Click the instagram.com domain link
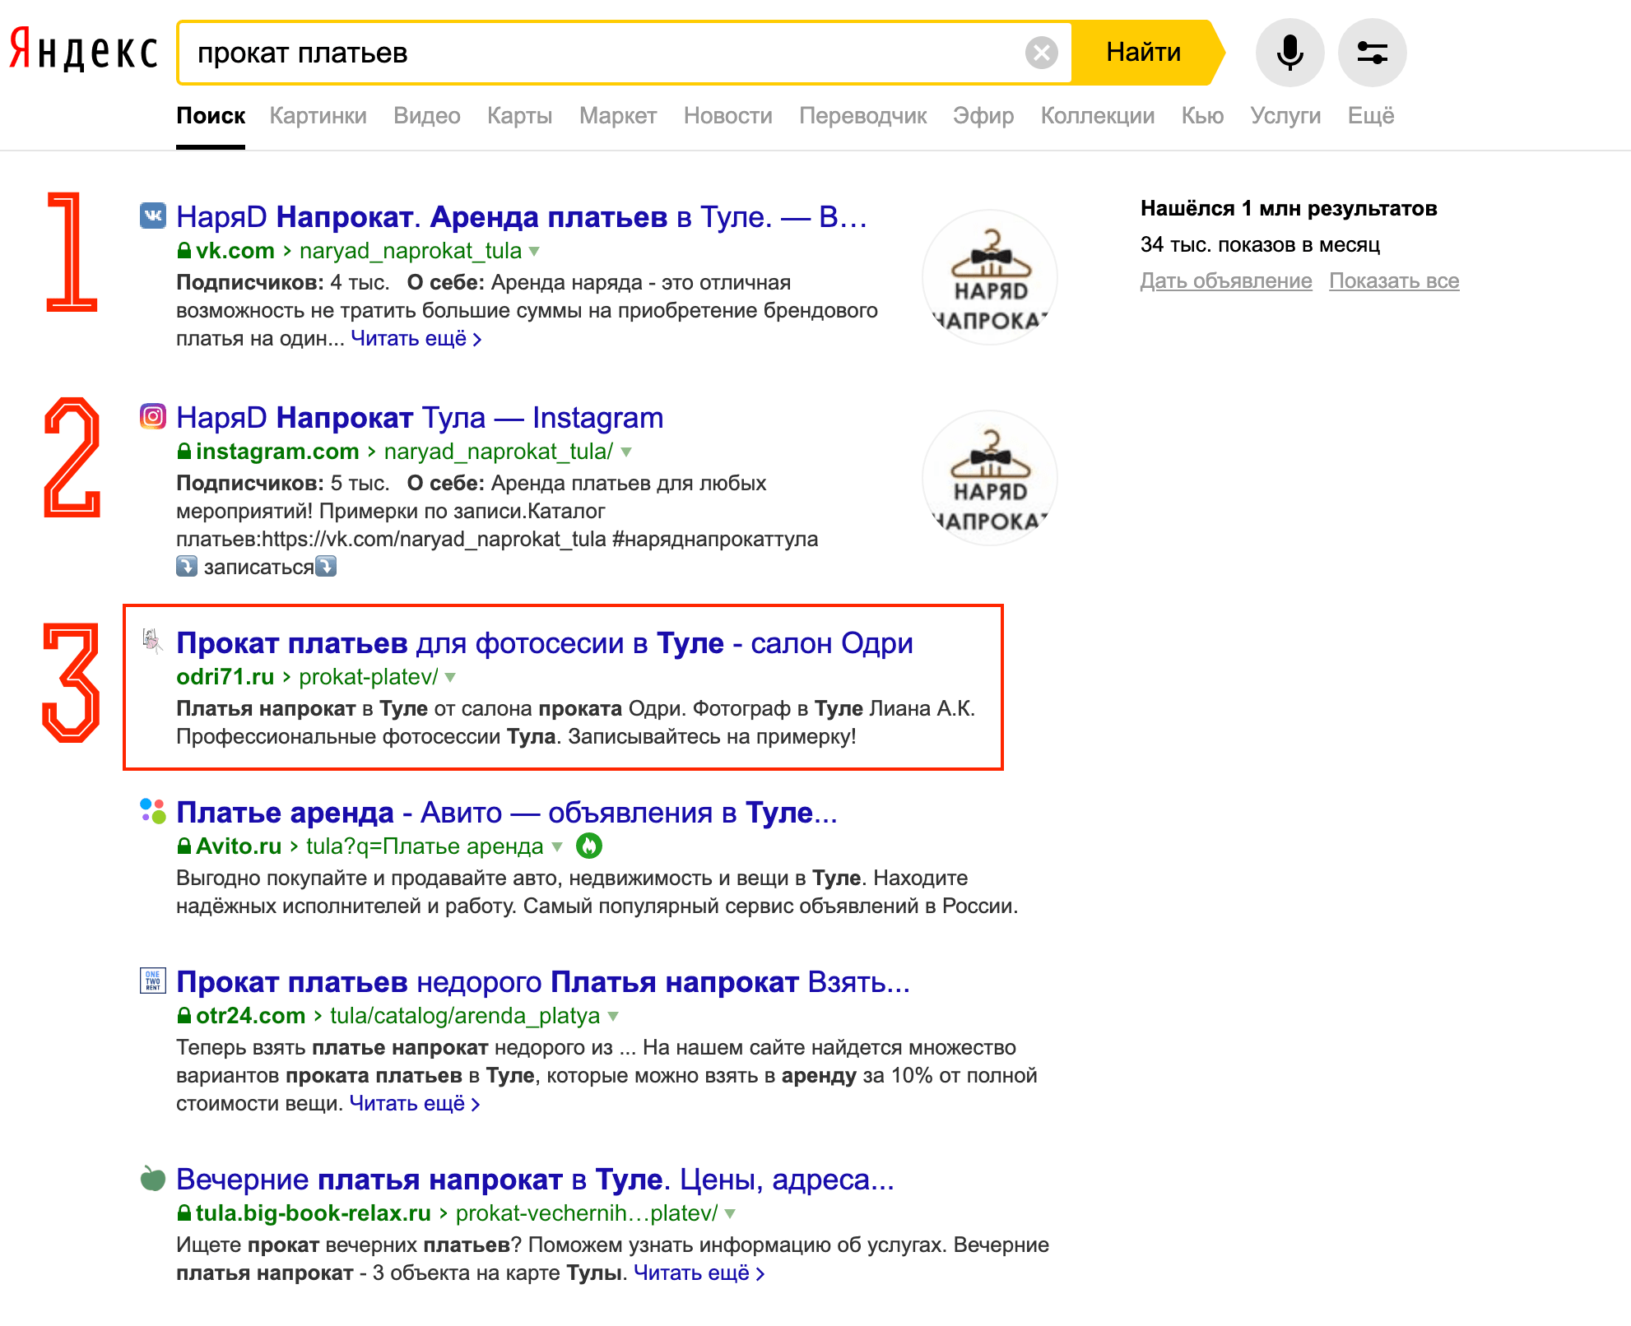The image size is (1631, 1326). 277,451
